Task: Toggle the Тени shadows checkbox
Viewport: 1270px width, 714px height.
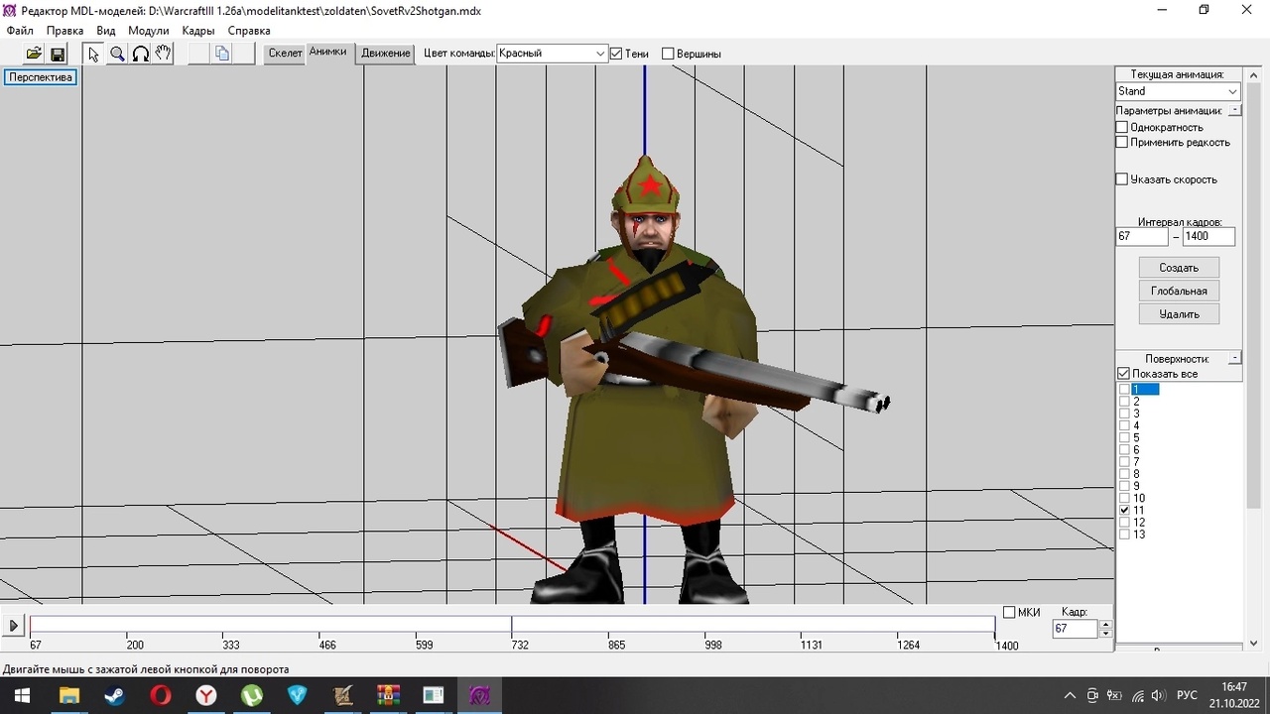Action: [616, 54]
